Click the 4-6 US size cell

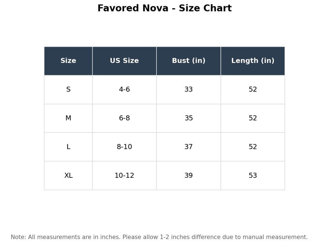coord(124,90)
